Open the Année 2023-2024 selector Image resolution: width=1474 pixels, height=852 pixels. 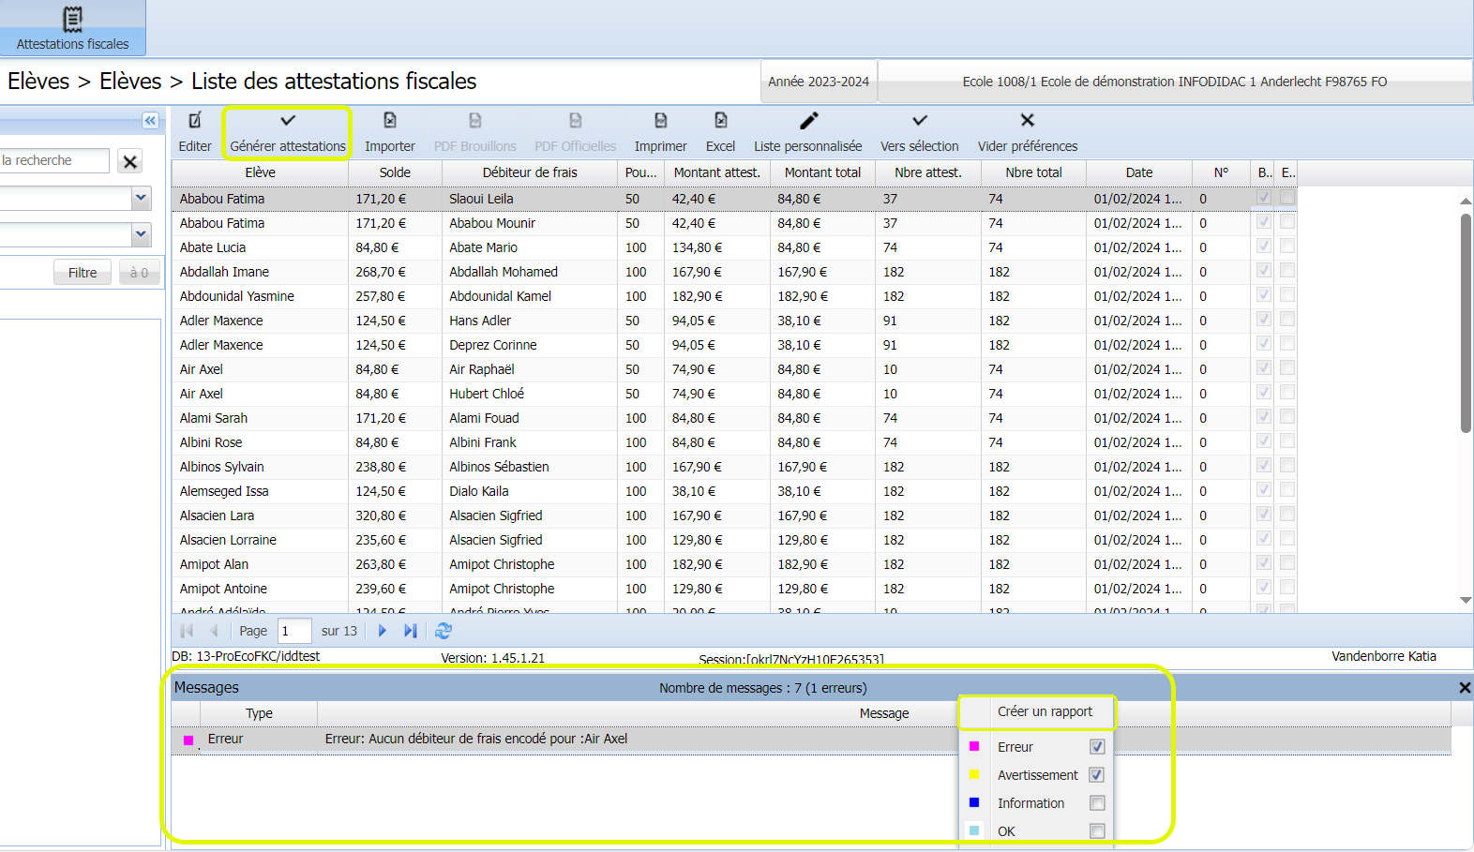tap(818, 82)
